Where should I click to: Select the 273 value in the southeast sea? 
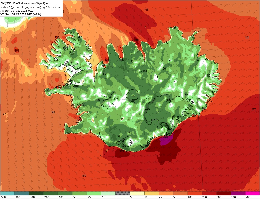254,109
